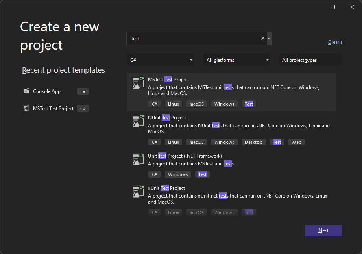Clear the search text using the X icon
362x254 pixels.
click(x=262, y=38)
